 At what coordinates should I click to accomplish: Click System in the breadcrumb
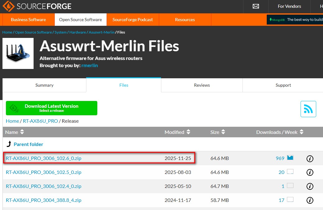click(61, 32)
